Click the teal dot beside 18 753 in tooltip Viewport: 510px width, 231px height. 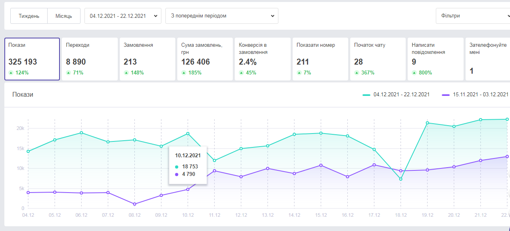click(x=176, y=167)
